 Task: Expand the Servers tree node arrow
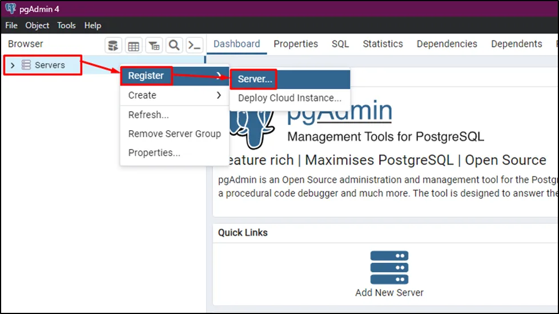click(x=13, y=65)
